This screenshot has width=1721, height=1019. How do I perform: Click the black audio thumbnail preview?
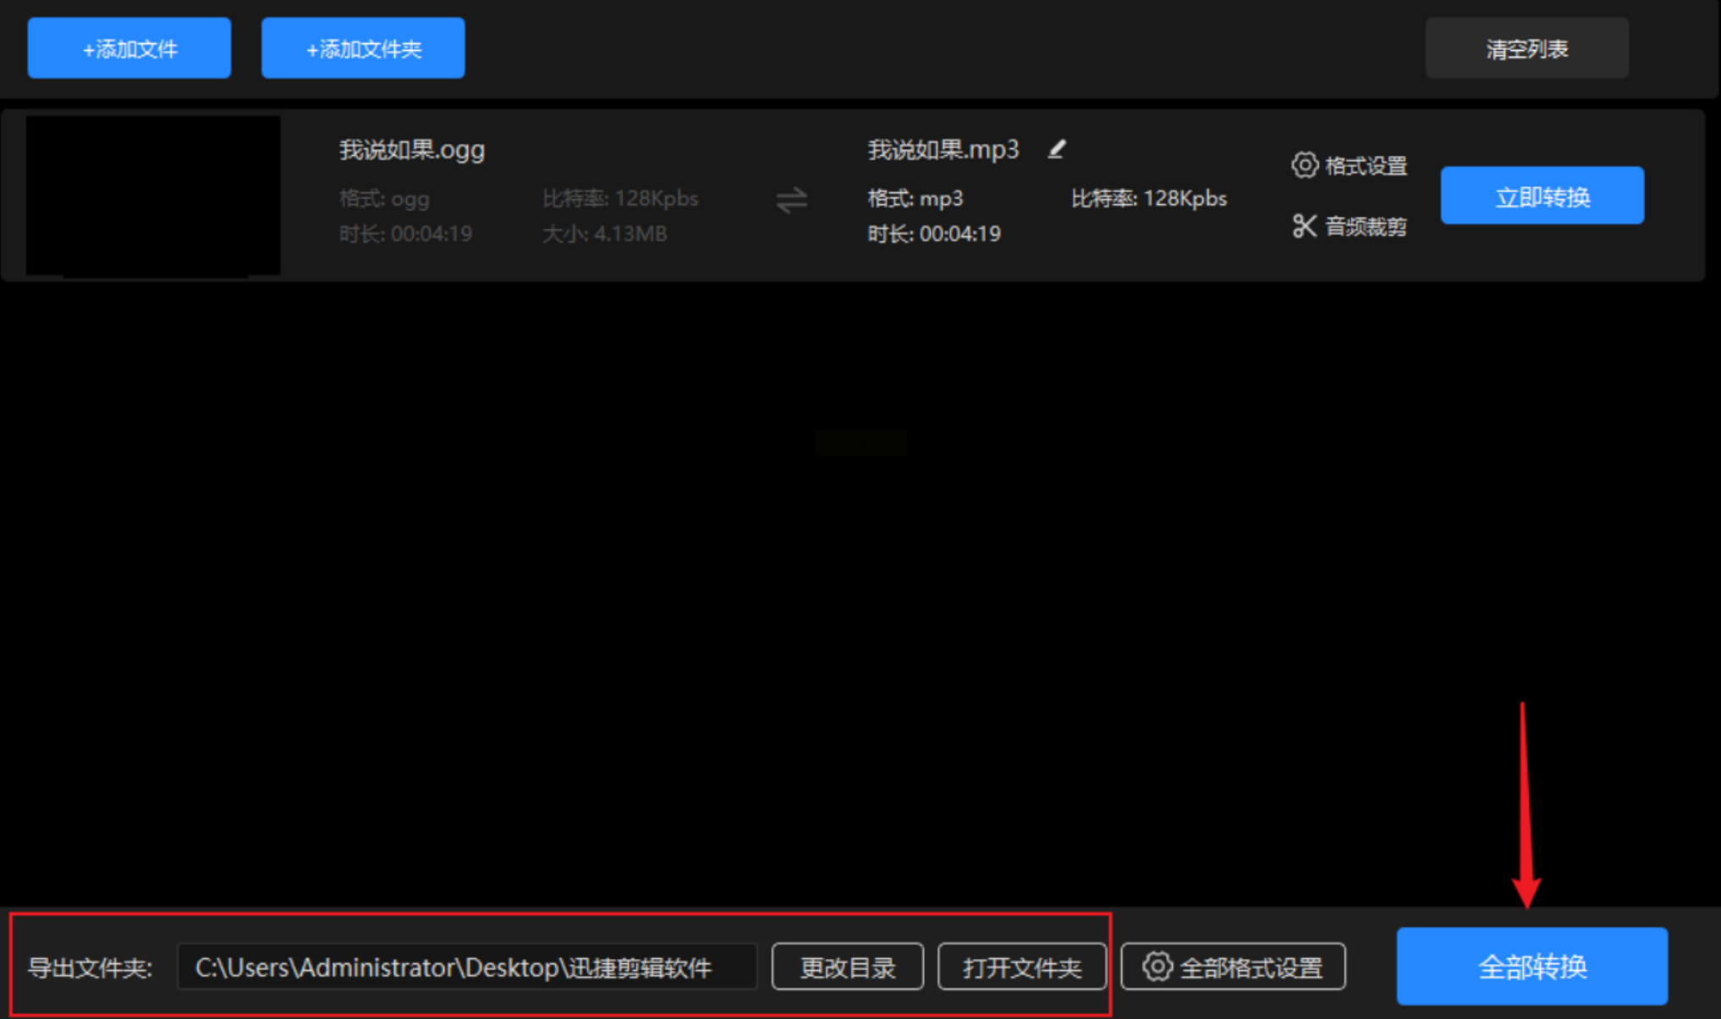click(153, 196)
